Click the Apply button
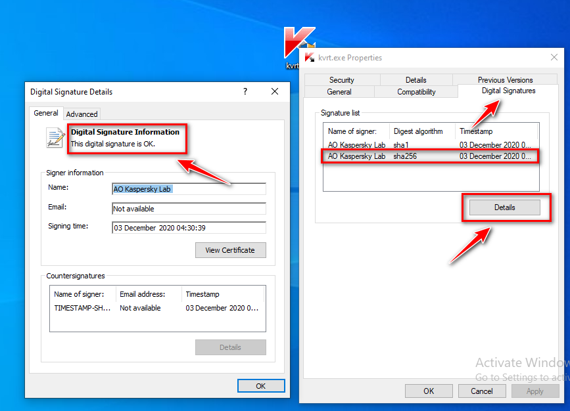 [x=535, y=391]
